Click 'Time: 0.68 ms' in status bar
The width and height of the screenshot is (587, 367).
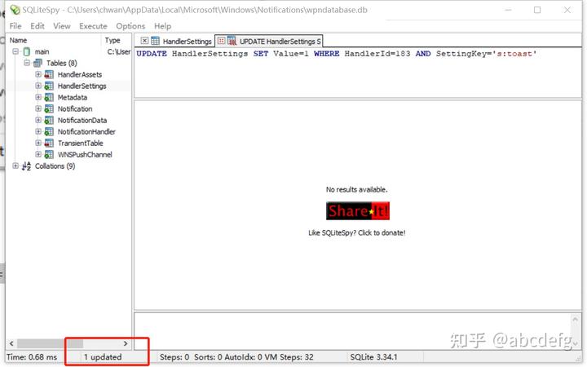[x=32, y=357]
